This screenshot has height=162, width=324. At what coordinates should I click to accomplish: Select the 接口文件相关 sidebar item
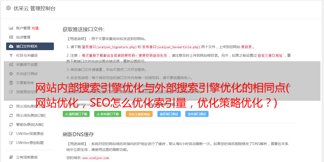click(x=30, y=46)
